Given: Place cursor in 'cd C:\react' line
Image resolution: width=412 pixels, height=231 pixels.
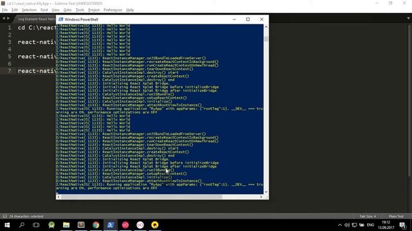Looking at the screenshot, I should pos(37,28).
